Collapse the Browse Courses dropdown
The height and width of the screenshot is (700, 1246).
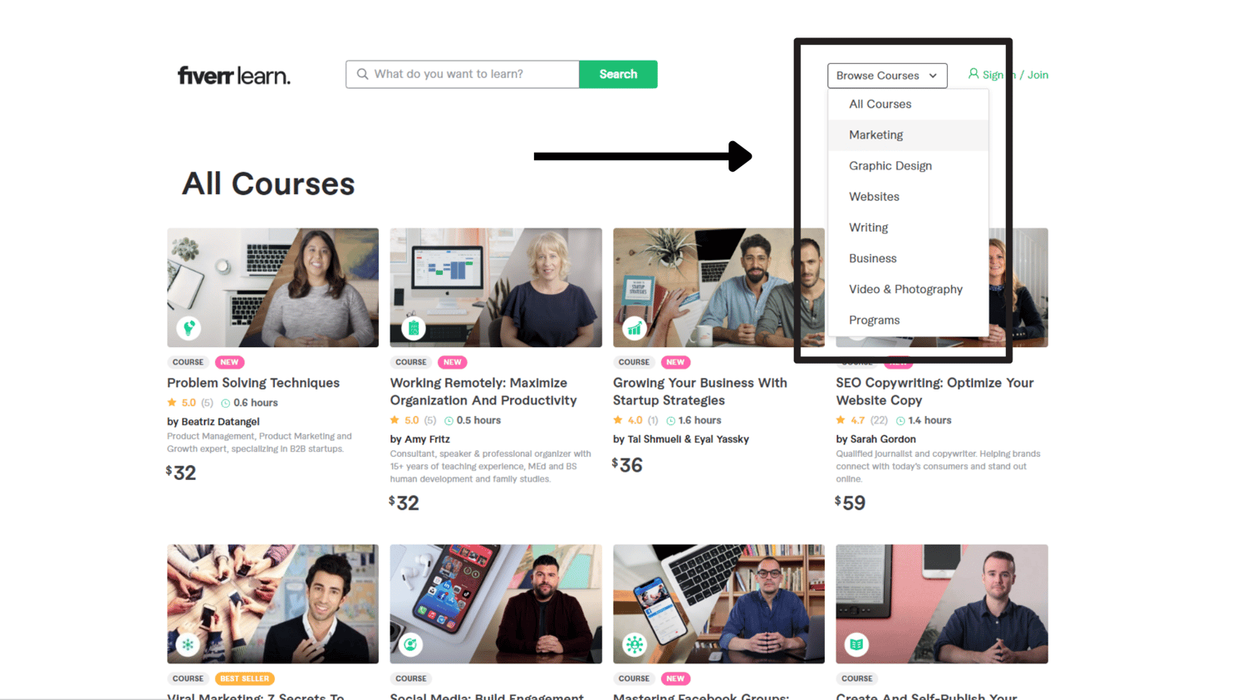pos(887,76)
